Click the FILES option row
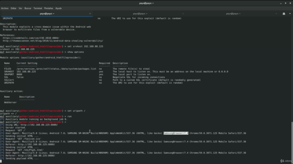The width and height of the screenshot is (293, 164). click(x=77, y=69)
